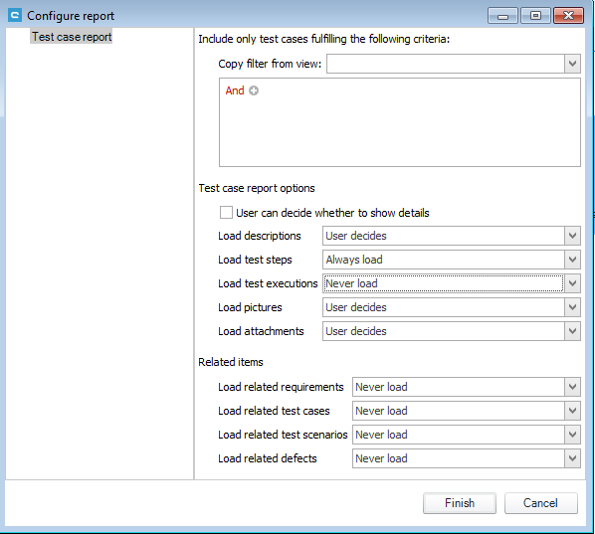Click the application icon in title bar
Image resolution: width=595 pixels, height=534 pixels.
[x=15, y=16]
